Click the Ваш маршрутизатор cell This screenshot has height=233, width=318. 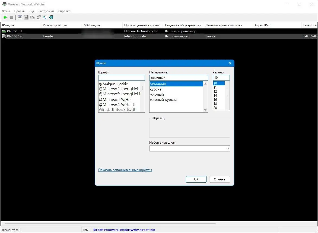(180, 31)
